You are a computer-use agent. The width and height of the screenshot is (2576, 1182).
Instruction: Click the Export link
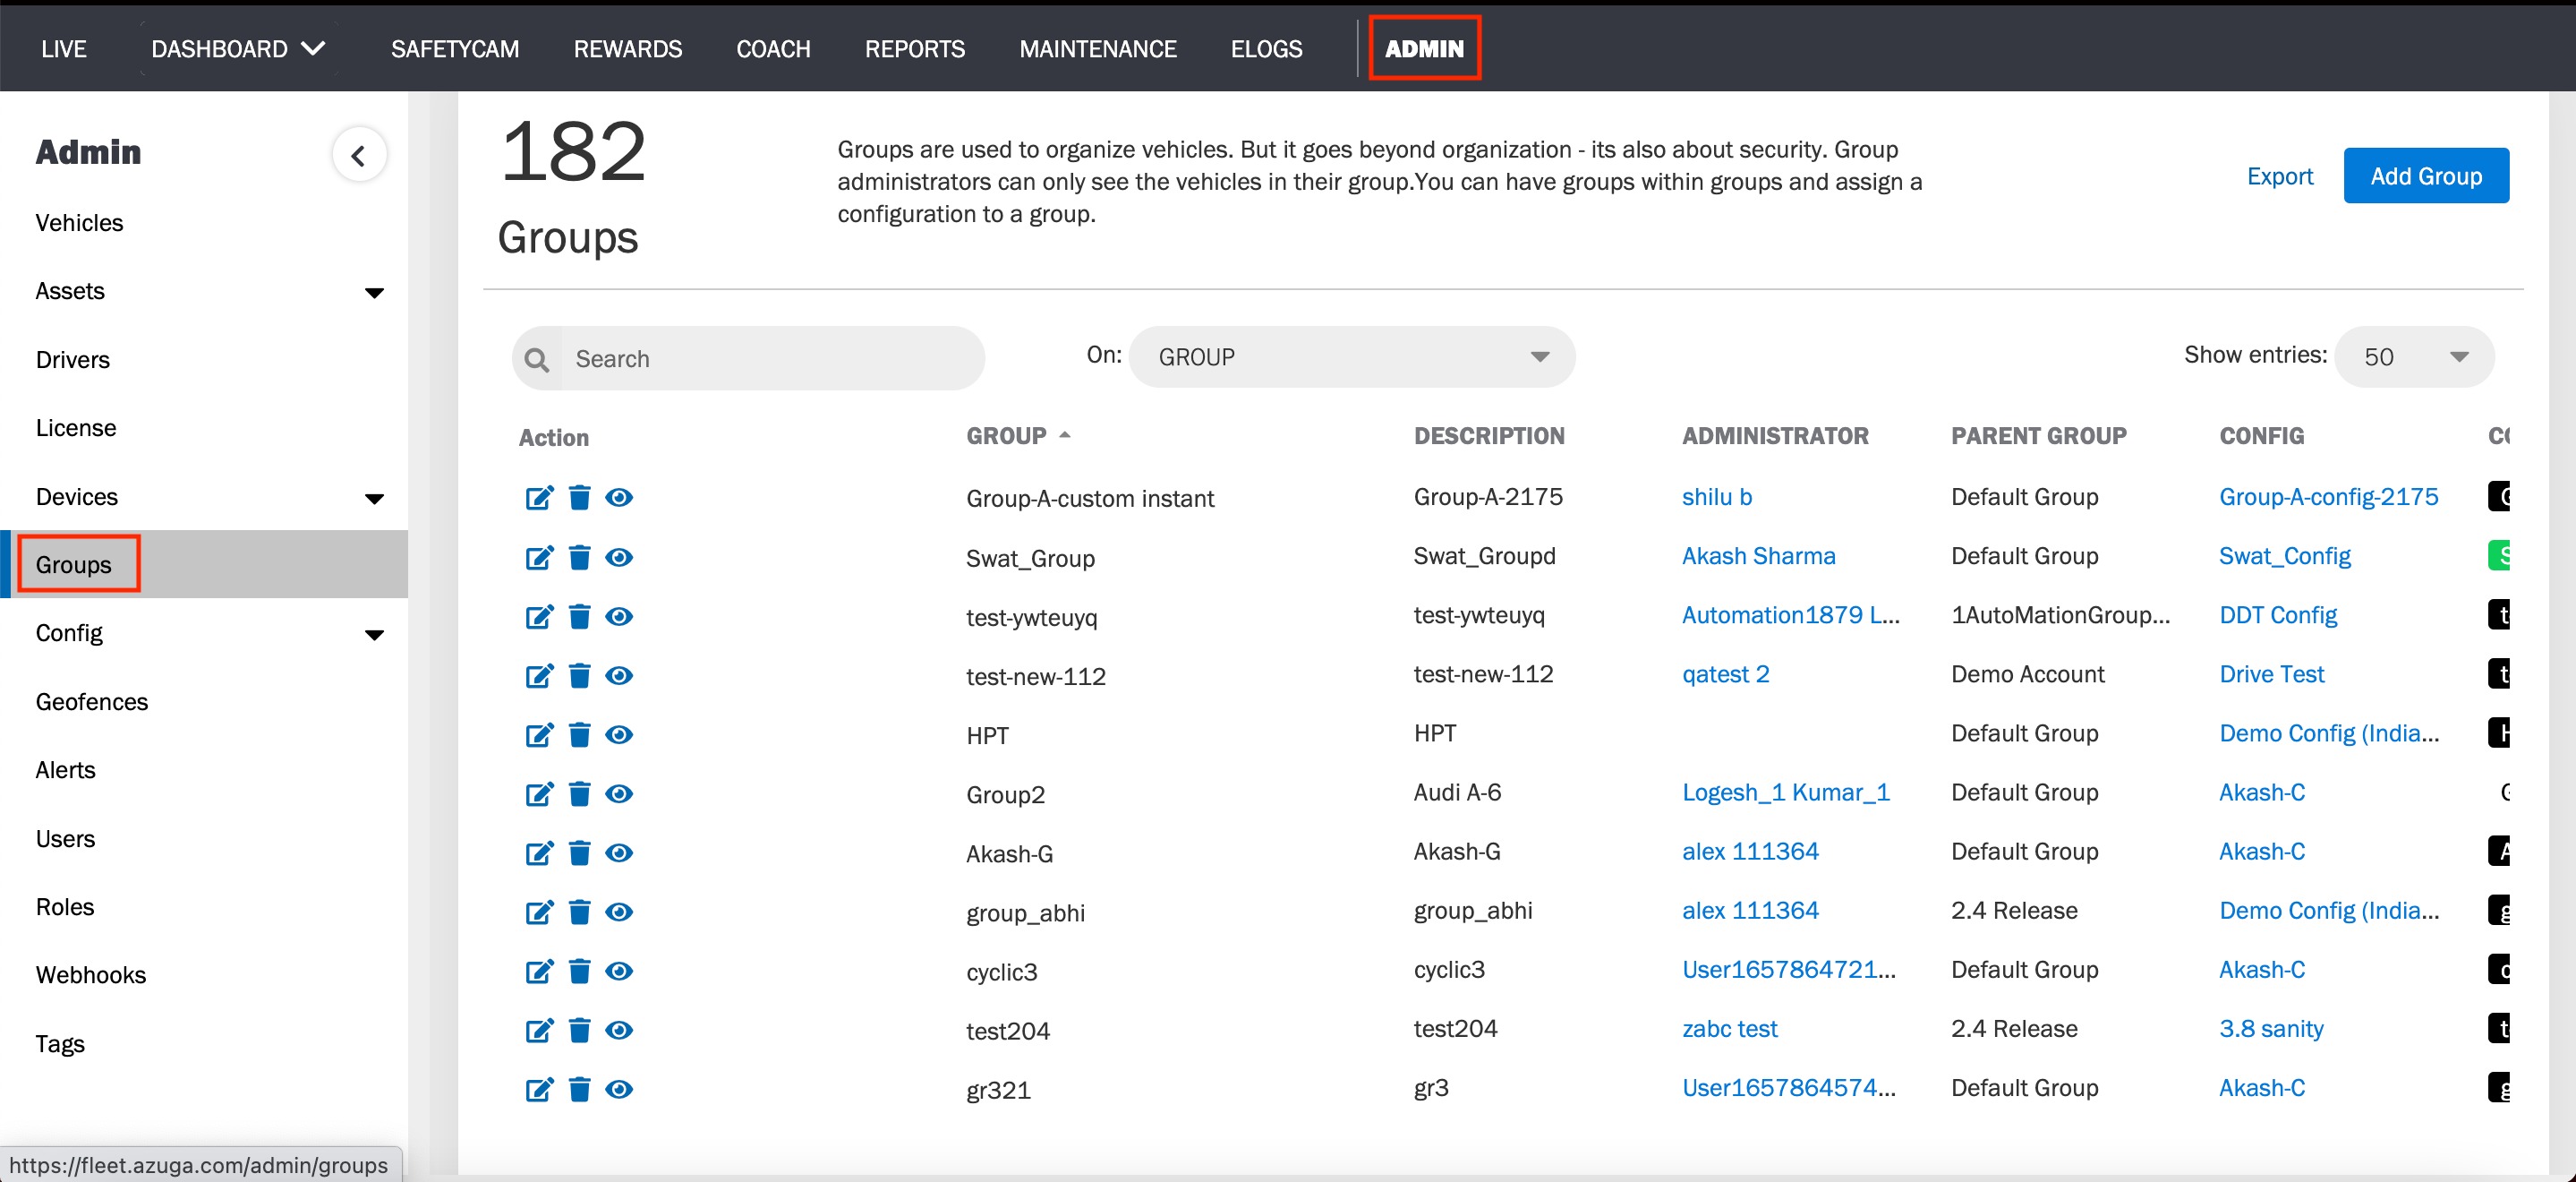point(2279,176)
